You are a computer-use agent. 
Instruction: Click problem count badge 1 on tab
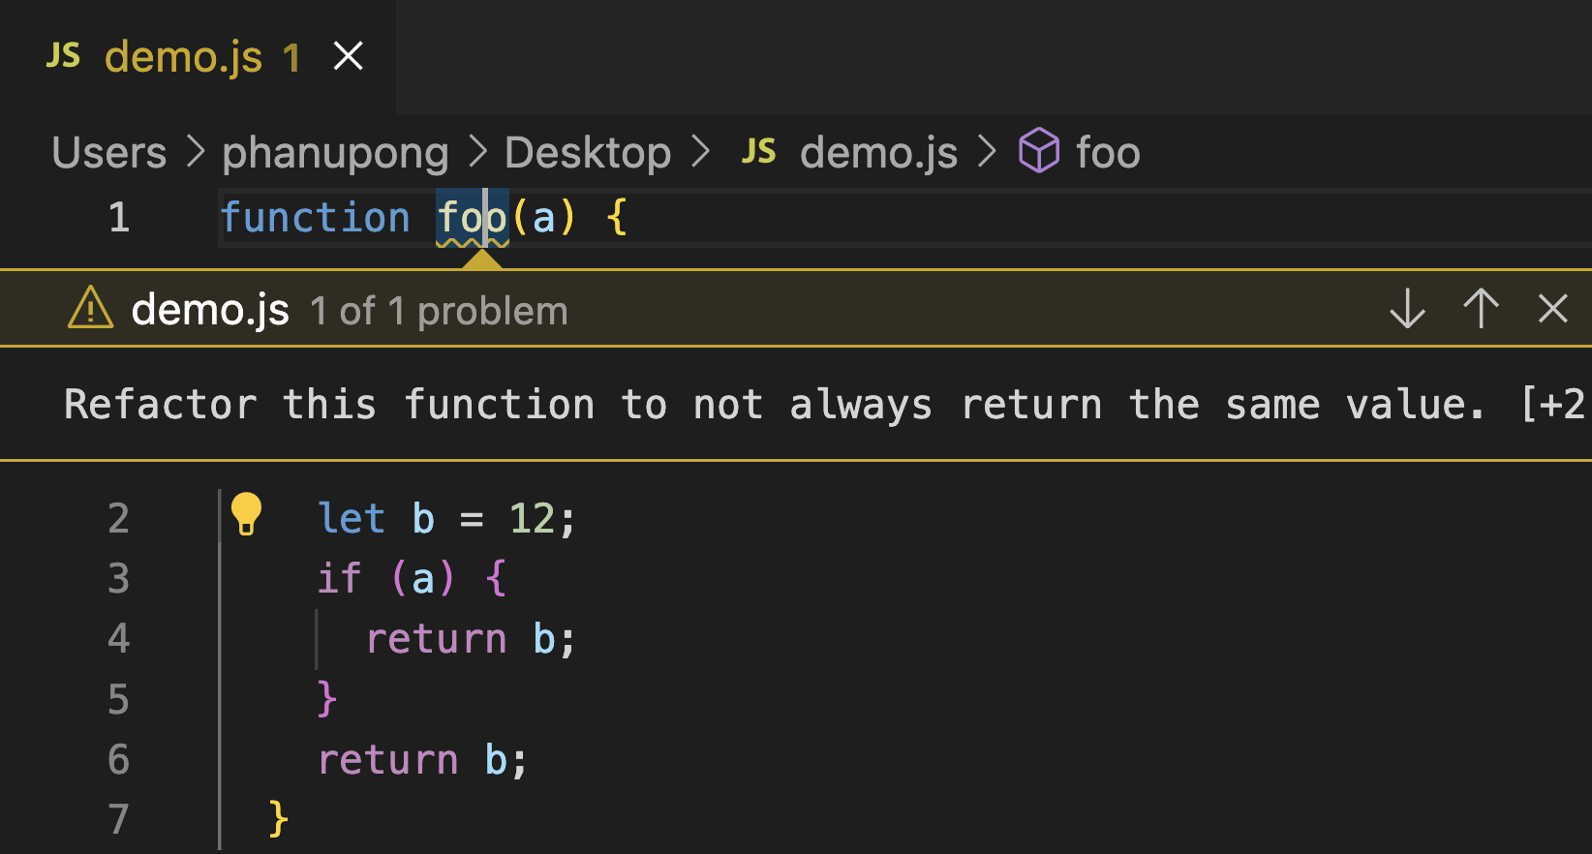click(x=291, y=58)
